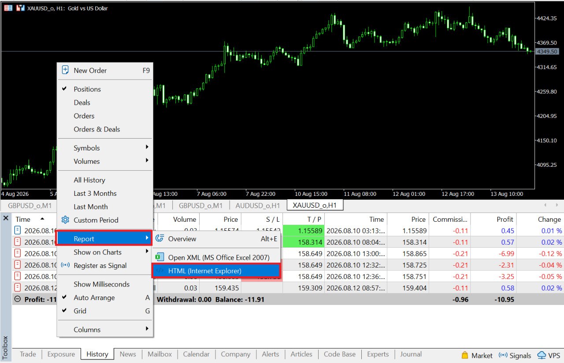Click the Change column header
The image size is (564, 363).
540,219
